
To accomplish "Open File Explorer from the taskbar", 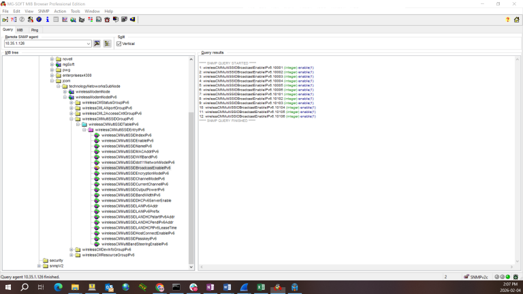I will (x=75, y=287).
